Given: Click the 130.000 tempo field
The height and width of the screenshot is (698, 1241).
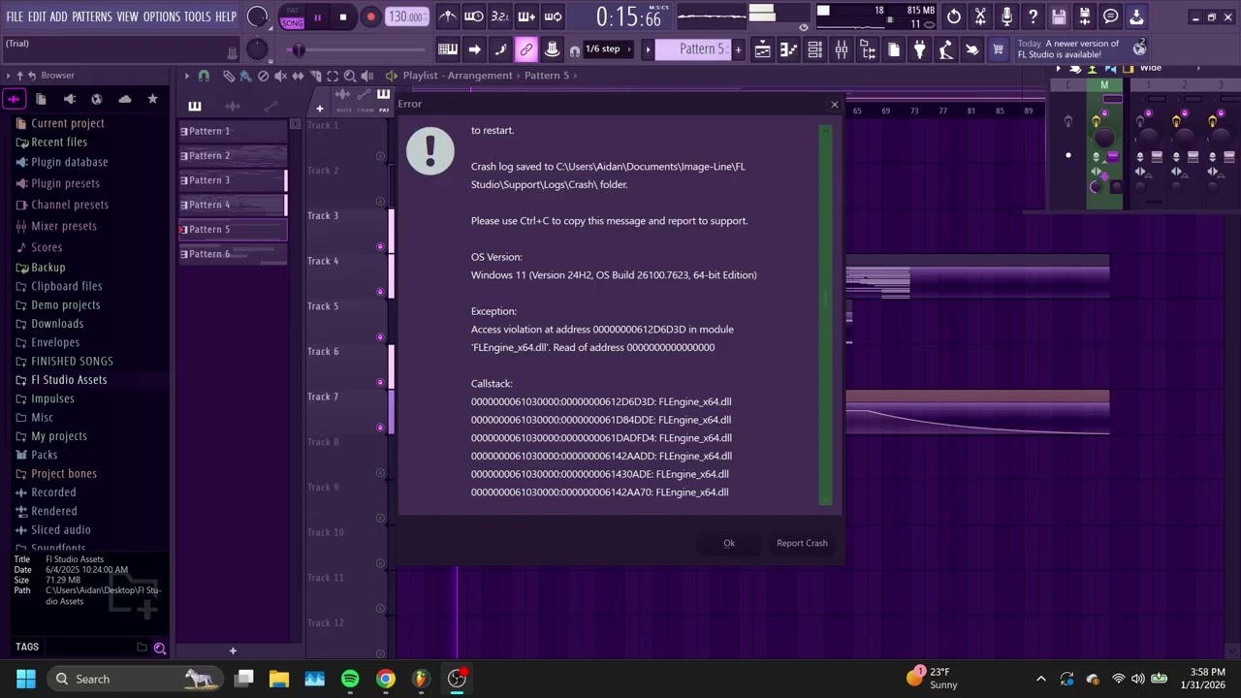Looking at the screenshot, I should pos(406,17).
